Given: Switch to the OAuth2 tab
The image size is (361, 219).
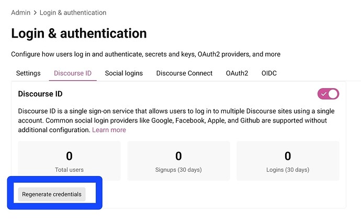Looking at the screenshot, I should coord(237,73).
